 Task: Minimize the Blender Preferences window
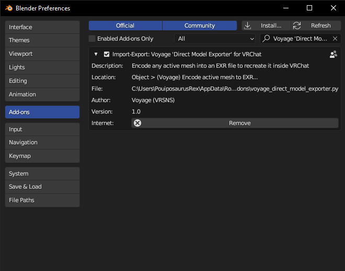[x=286, y=8]
